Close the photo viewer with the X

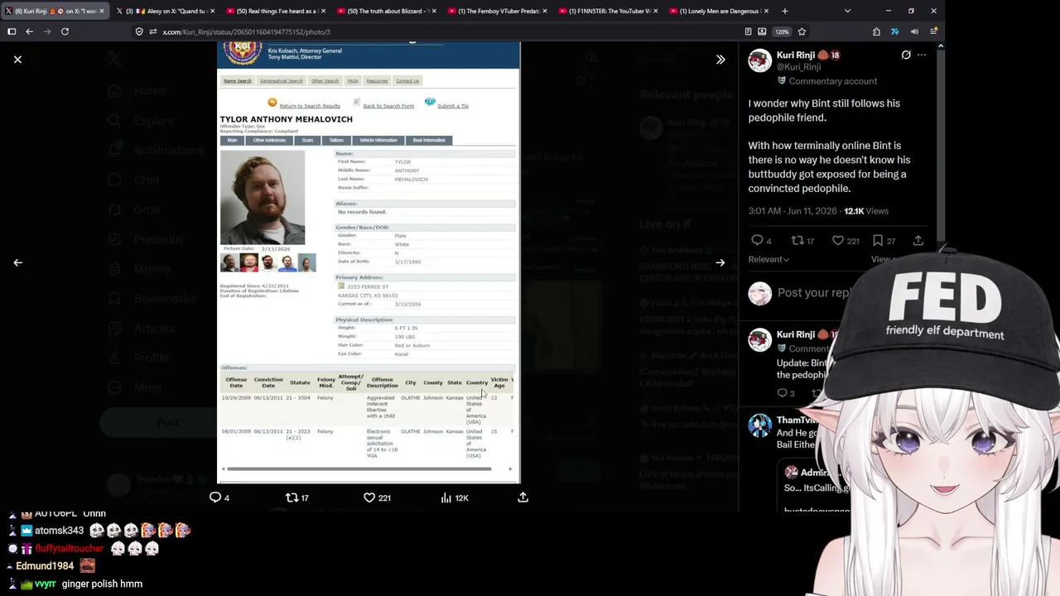17,60
